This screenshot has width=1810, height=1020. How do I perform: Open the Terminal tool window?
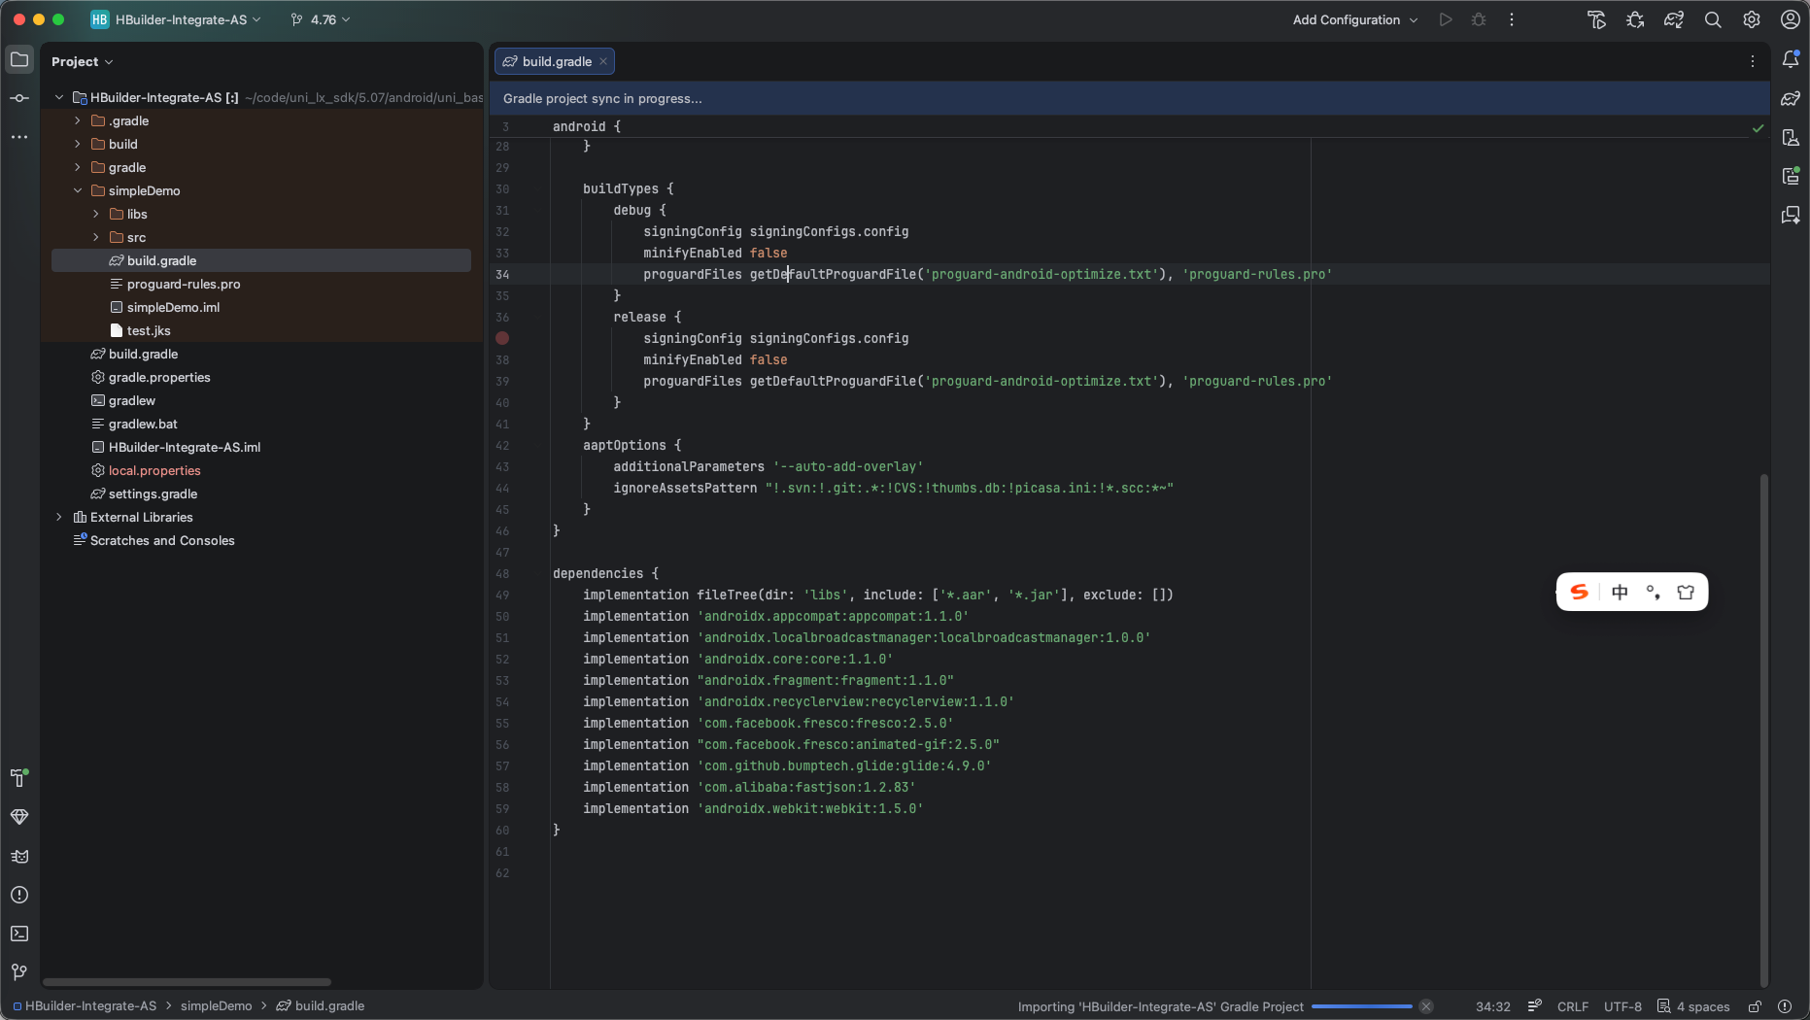(x=19, y=934)
